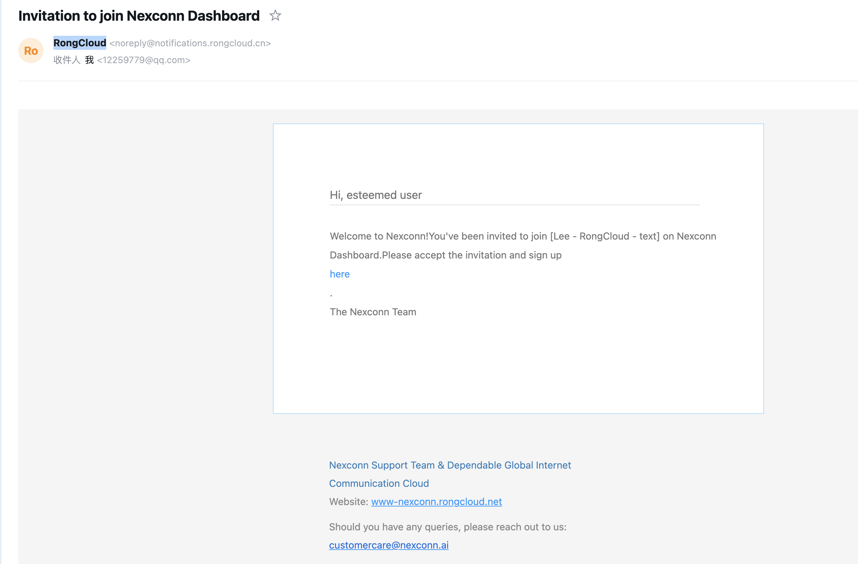Click the 'Website:' label in footer
This screenshot has height=564, width=858.
(349, 501)
